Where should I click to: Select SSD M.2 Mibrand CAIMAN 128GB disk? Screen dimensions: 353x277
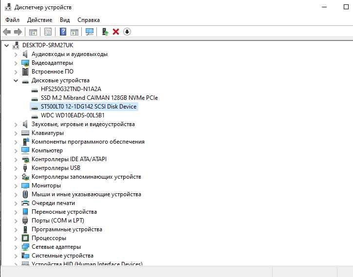(99, 98)
